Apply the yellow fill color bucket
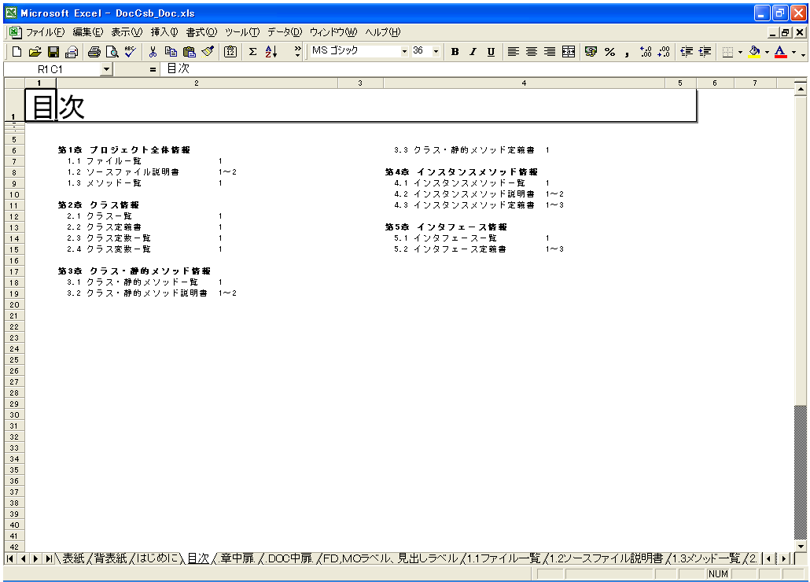 (x=754, y=52)
